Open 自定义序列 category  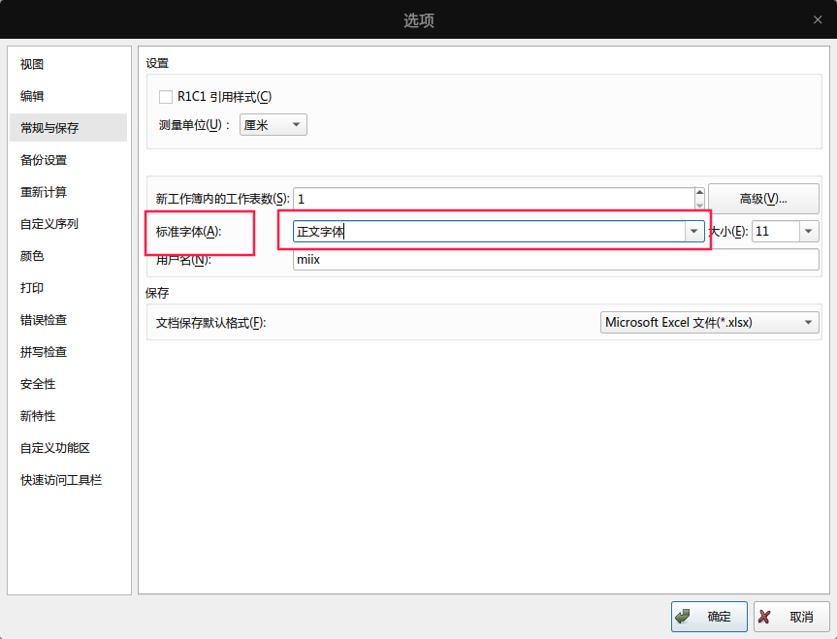pyautogui.click(x=49, y=224)
